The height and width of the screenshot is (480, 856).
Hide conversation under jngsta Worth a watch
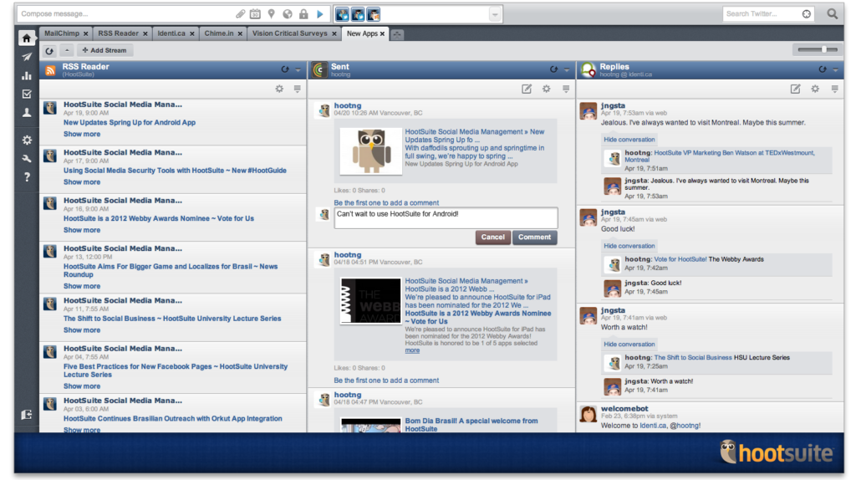(x=629, y=345)
